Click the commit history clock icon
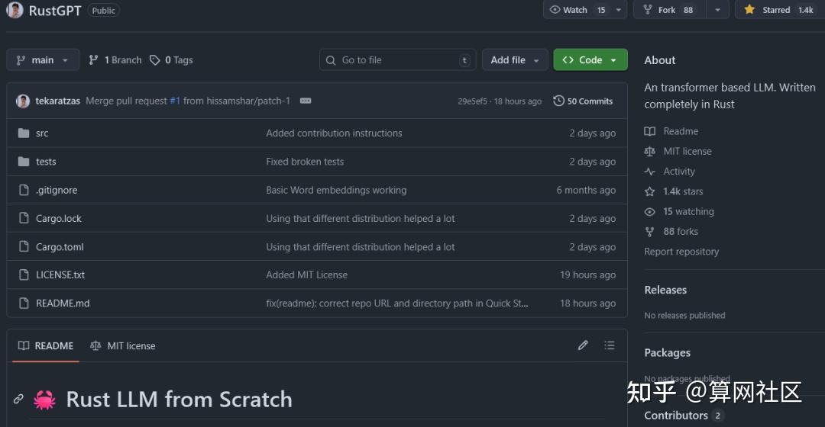The height and width of the screenshot is (427, 825). pos(558,101)
